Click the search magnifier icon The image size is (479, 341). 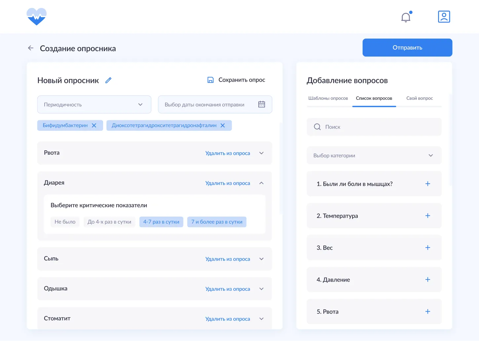point(317,127)
